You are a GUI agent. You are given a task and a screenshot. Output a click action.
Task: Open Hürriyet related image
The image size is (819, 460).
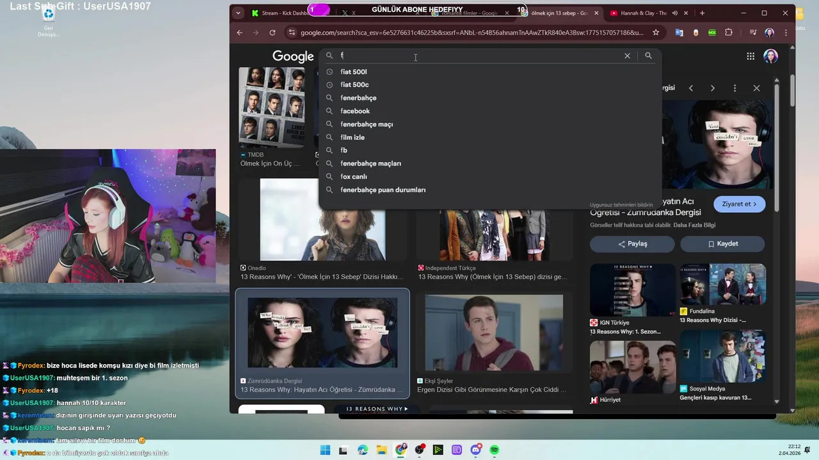(632, 367)
